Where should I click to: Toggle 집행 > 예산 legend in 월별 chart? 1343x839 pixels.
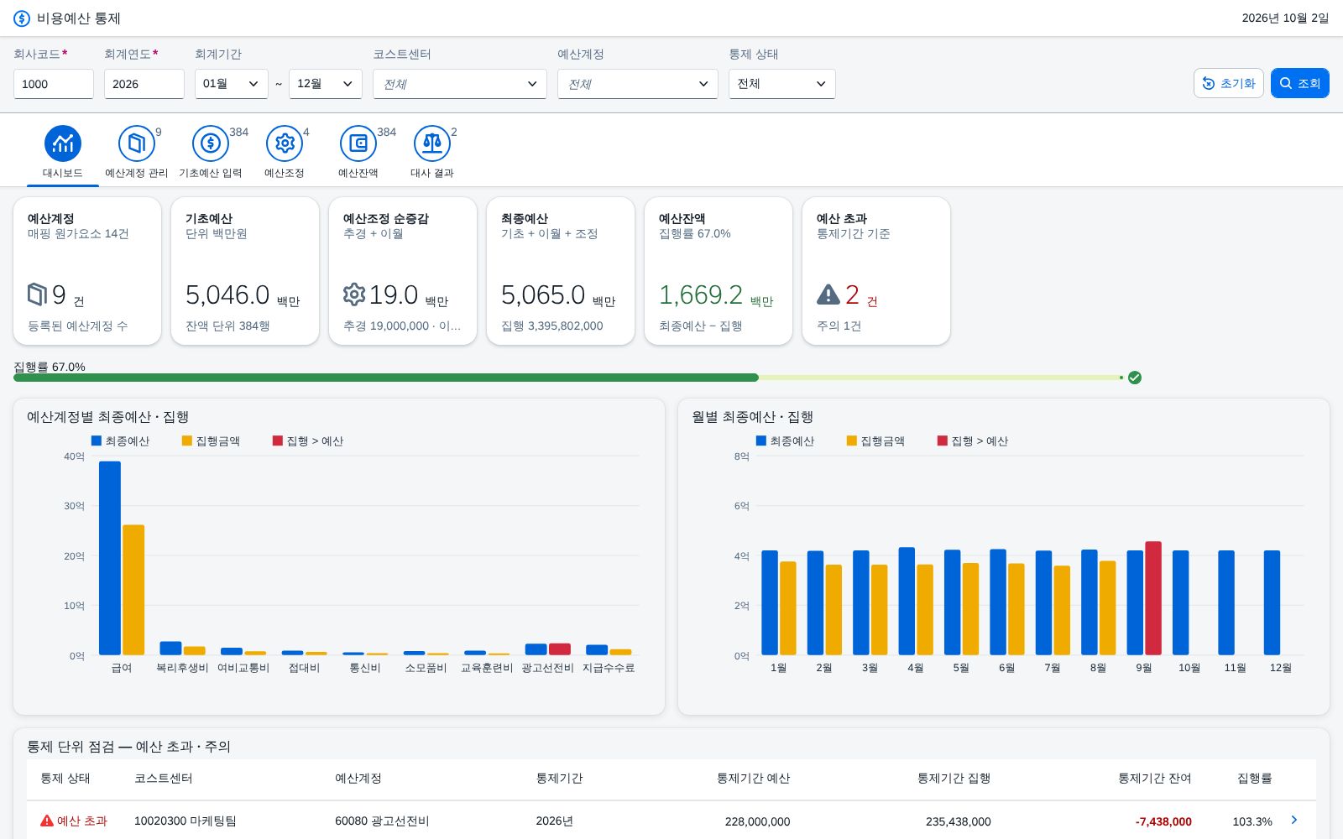(x=973, y=440)
